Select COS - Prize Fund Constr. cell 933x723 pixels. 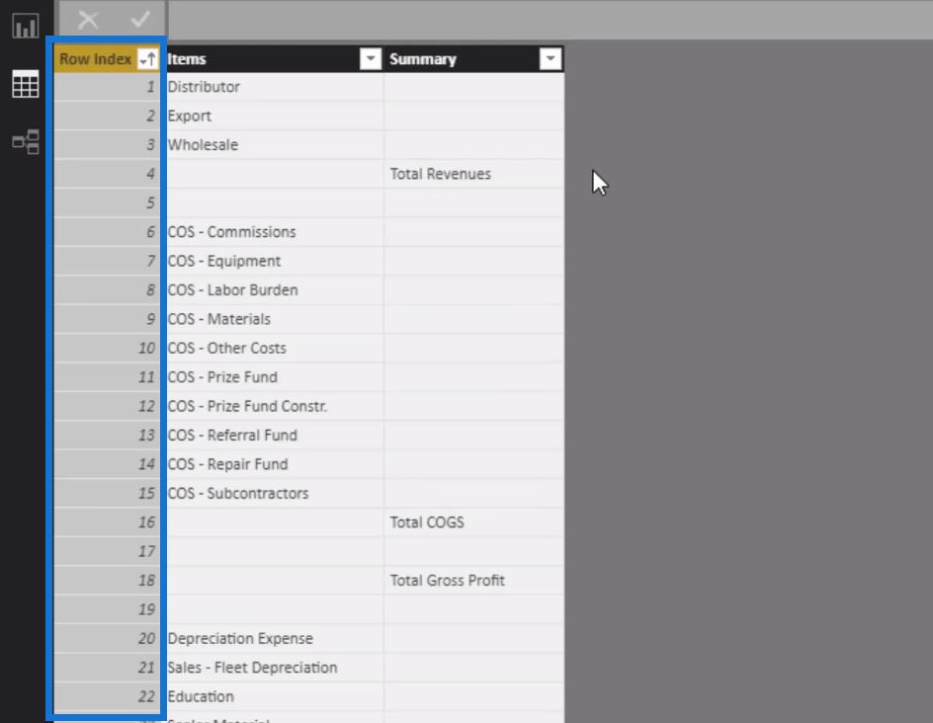[x=275, y=406]
